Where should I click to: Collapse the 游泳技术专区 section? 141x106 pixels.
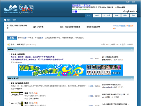pyautogui.click(x=132, y=79)
